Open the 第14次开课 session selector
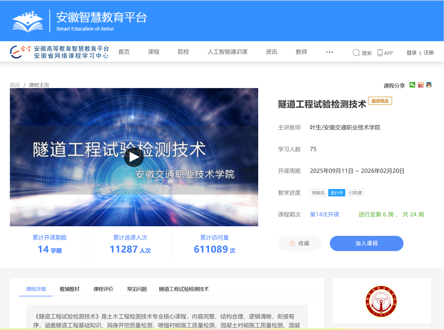 pyautogui.click(x=324, y=214)
